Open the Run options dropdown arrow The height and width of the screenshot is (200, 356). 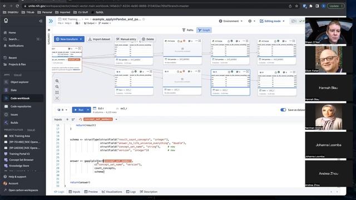coord(88,110)
